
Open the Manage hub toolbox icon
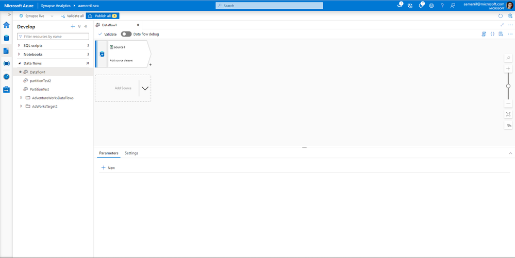(x=6, y=90)
